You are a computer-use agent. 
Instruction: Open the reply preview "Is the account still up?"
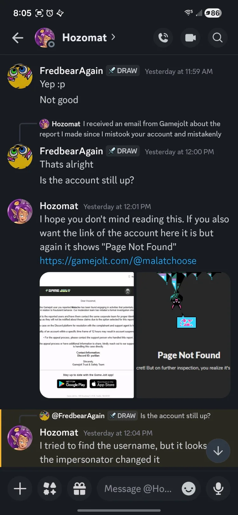point(175,416)
